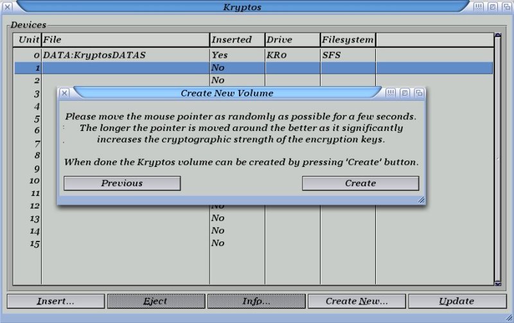This screenshot has height=323, width=514.
Task: Select unit 12 in the device list
Action: (35, 206)
